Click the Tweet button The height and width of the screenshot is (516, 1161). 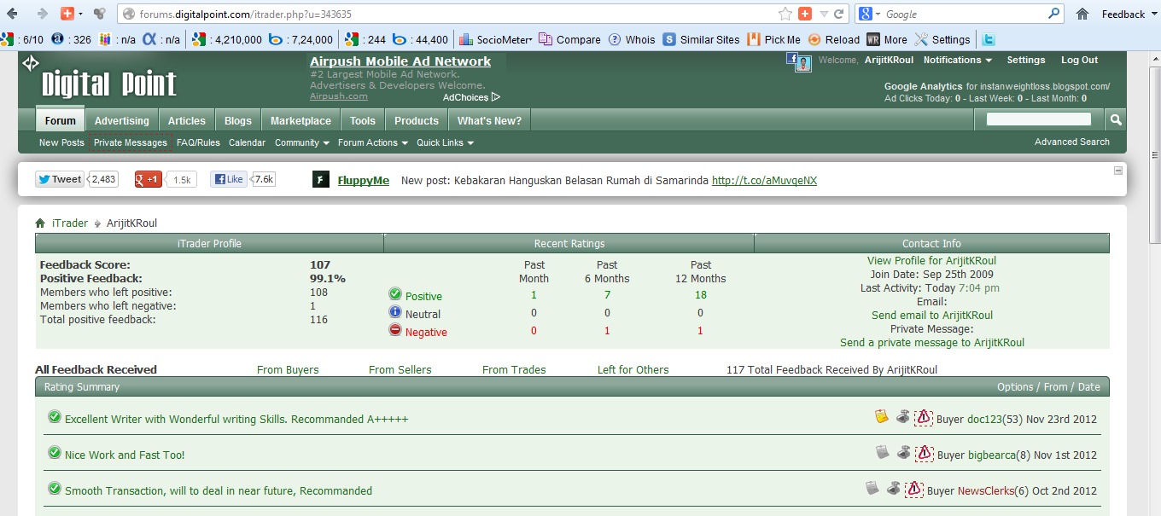tap(60, 179)
